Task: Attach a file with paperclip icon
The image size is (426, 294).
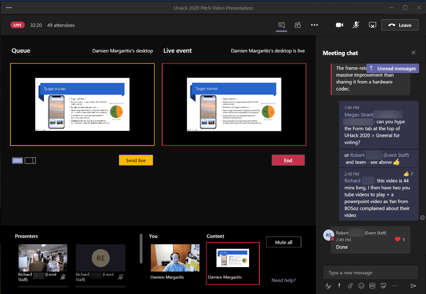Action: pyautogui.click(x=350, y=285)
